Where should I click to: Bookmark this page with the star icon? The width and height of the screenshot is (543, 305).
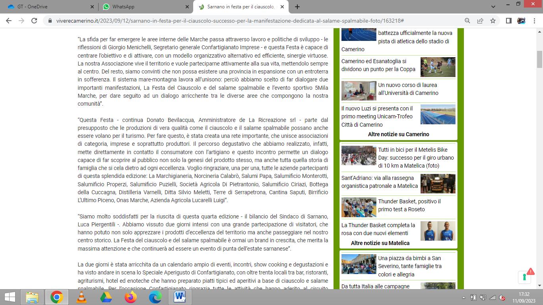click(493, 21)
